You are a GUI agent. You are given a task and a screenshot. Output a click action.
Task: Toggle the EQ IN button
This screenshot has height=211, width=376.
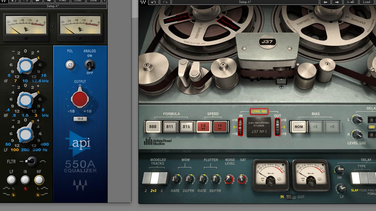click(x=25, y=180)
